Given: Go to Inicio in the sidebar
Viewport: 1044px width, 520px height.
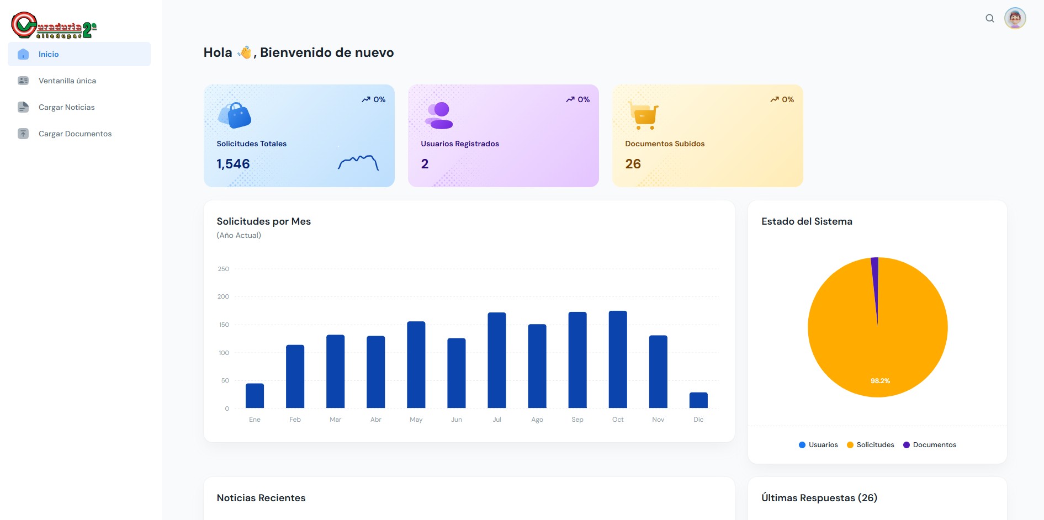Looking at the screenshot, I should [x=49, y=54].
